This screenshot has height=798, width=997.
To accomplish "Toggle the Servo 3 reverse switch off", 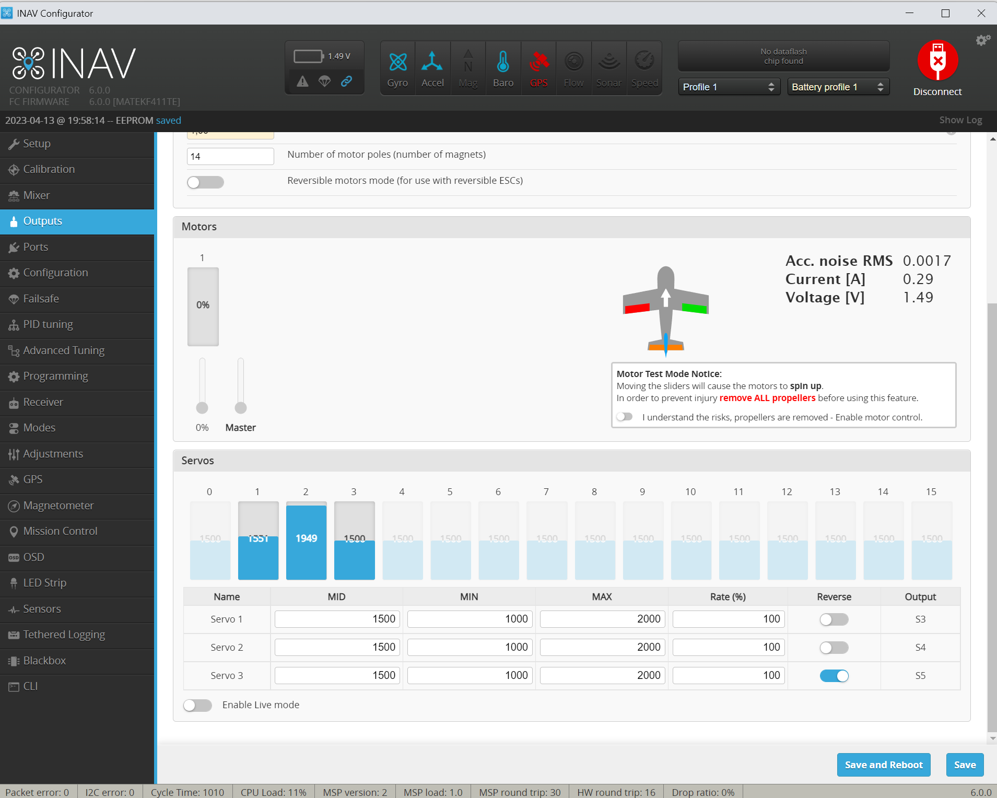I will [x=834, y=675].
